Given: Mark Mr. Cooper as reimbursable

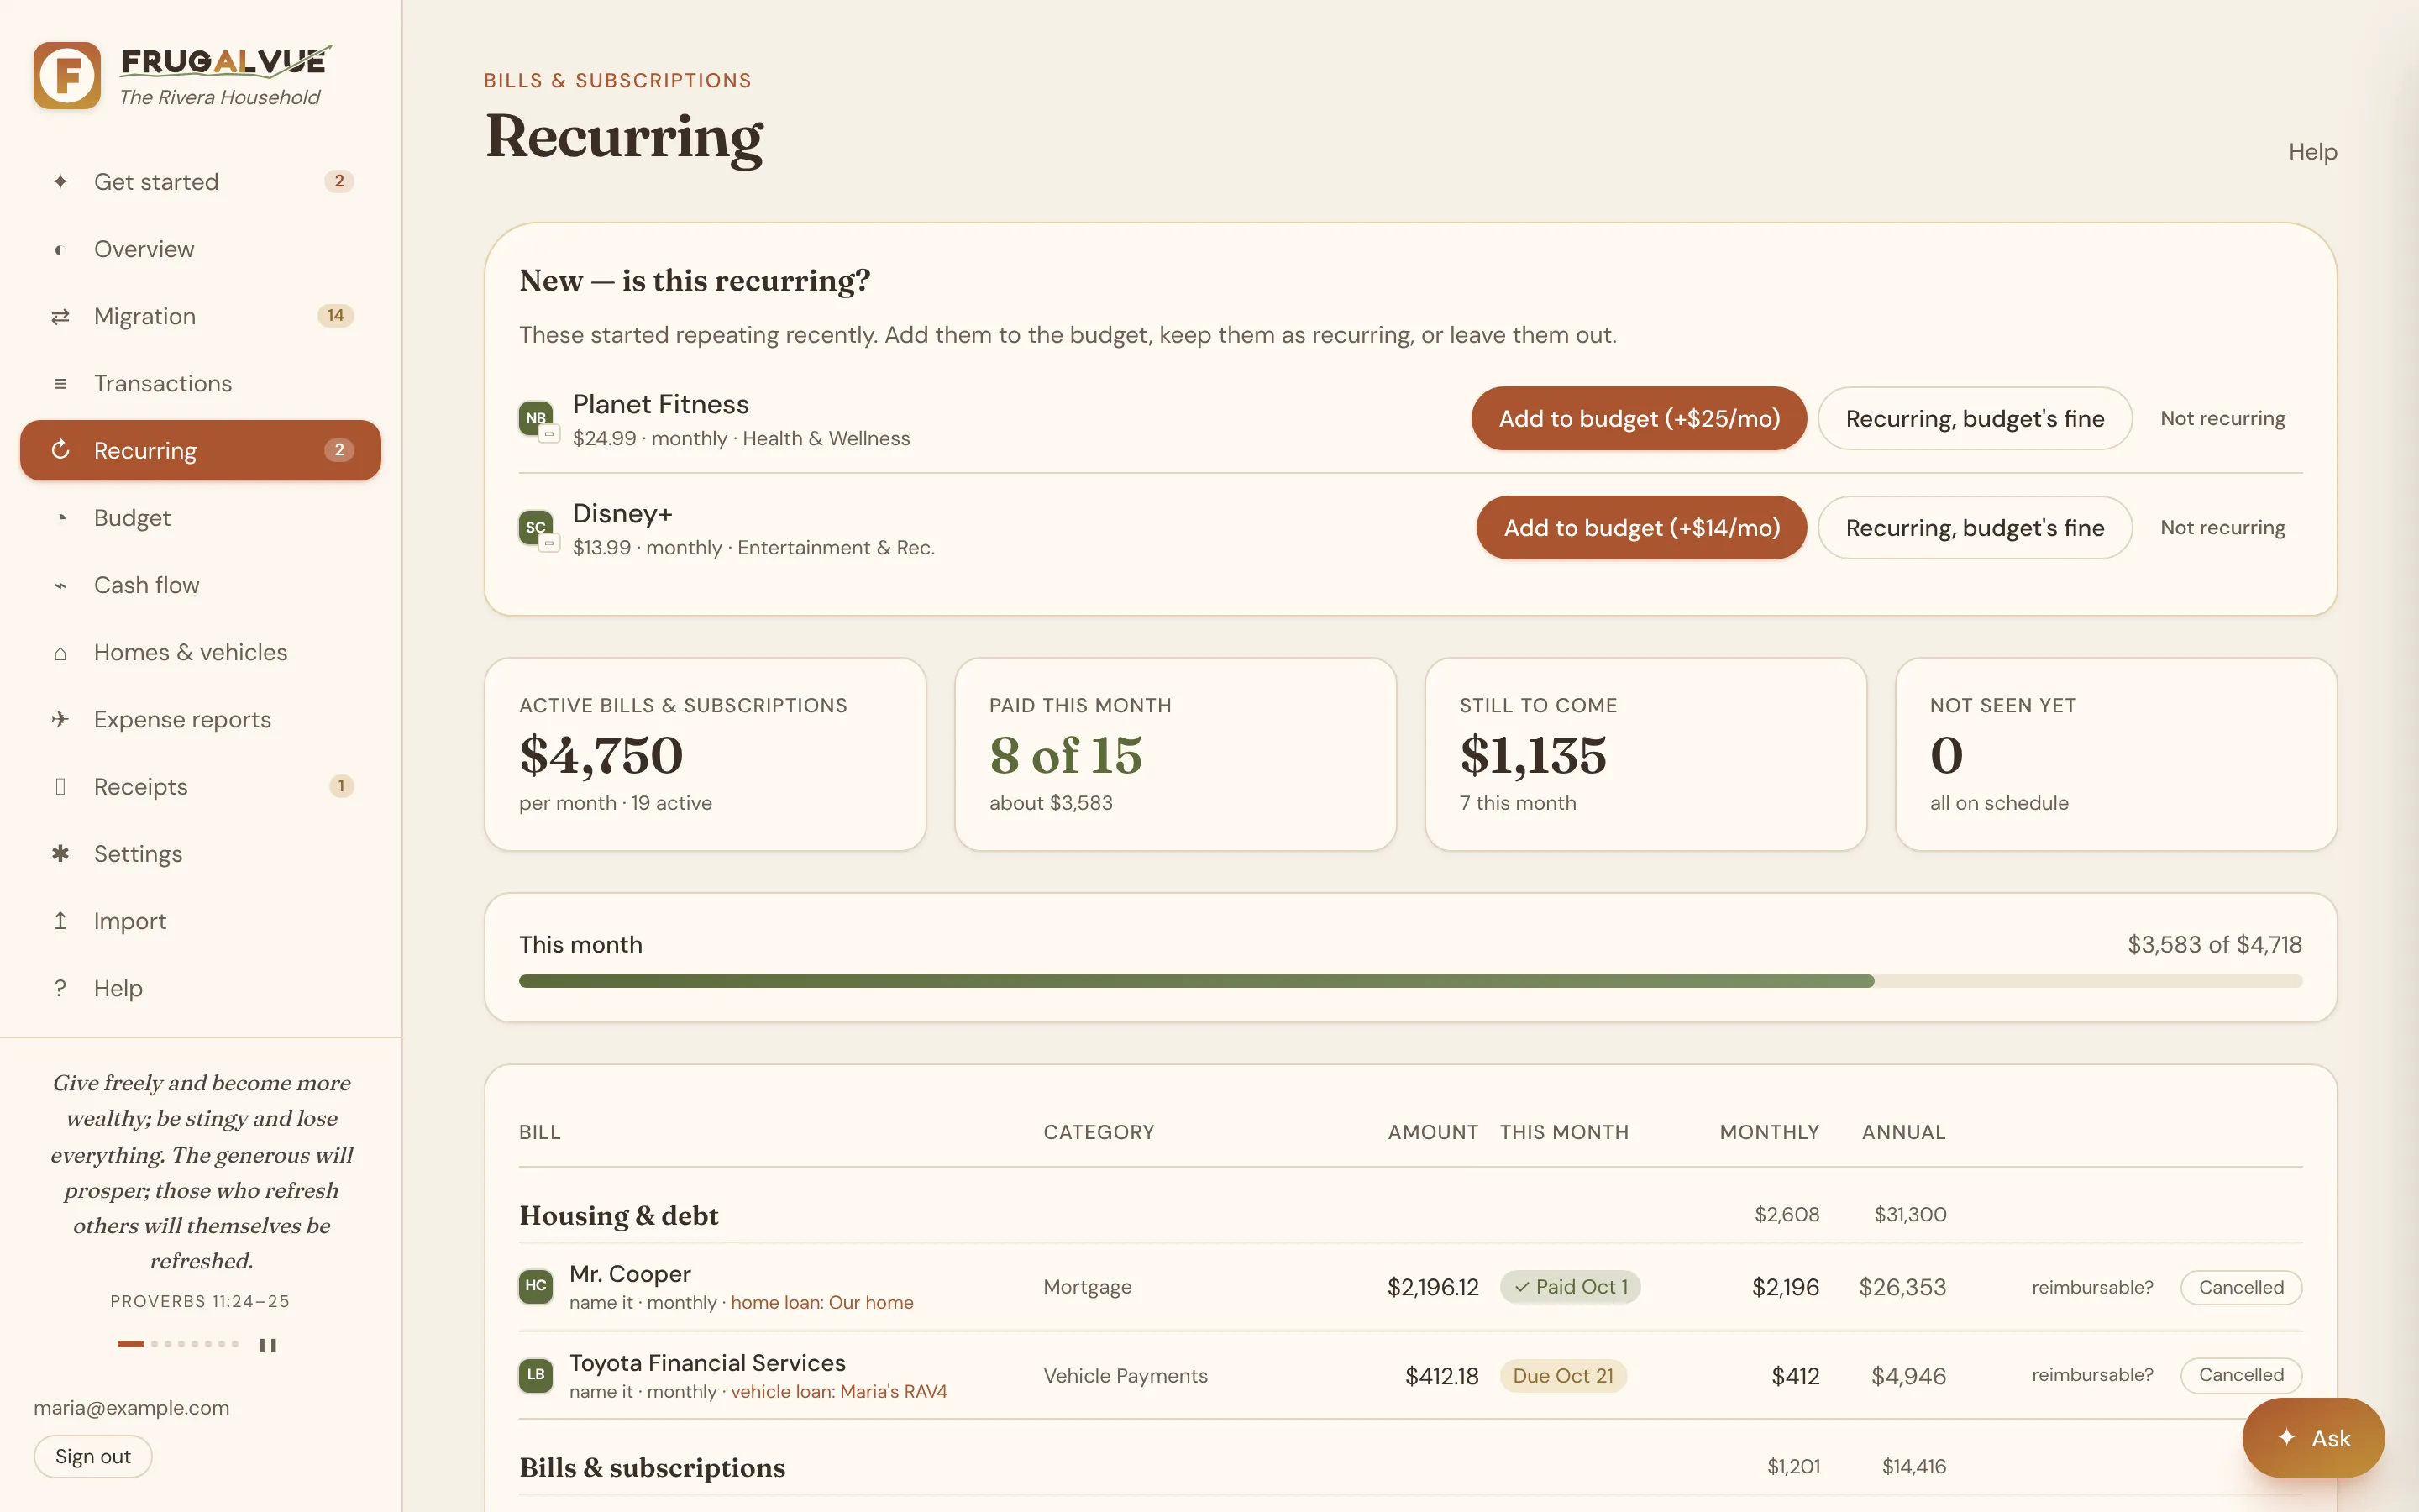Looking at the screenshot, I should click(x=2092, y=1287).
